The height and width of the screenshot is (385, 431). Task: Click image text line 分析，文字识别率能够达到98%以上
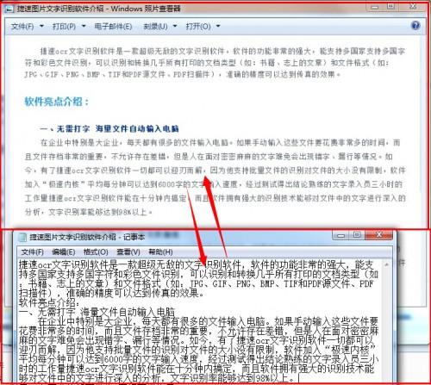(x=89, y=212)
